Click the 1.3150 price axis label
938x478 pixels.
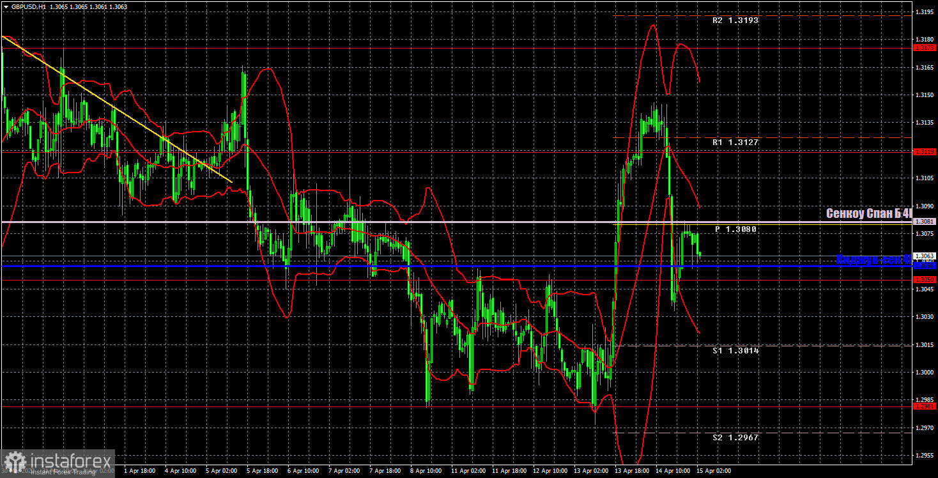[926, 95]
